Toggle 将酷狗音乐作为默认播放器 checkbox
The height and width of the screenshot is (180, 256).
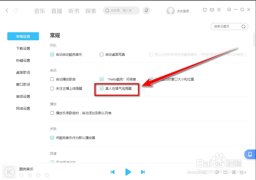[52, 138]
